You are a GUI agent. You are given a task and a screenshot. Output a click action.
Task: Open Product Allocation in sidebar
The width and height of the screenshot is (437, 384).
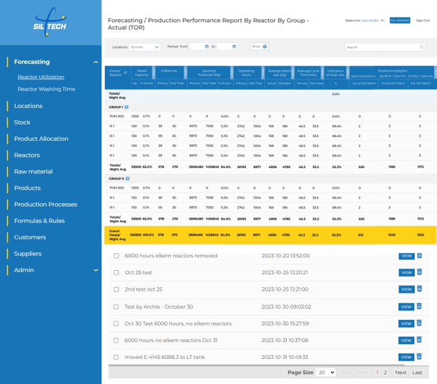tap(41, 139)
